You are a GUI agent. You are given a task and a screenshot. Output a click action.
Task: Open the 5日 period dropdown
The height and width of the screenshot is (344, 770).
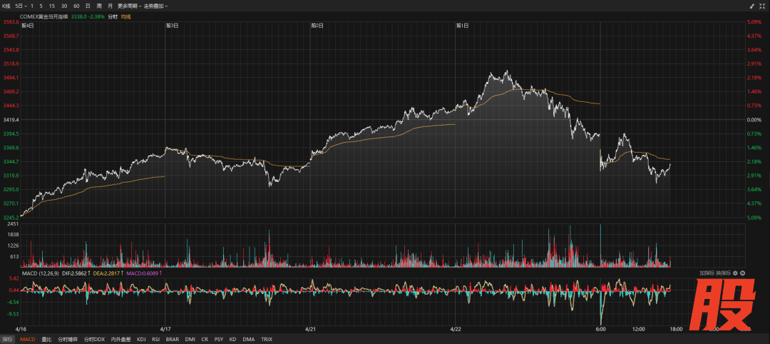pos(20,6)
